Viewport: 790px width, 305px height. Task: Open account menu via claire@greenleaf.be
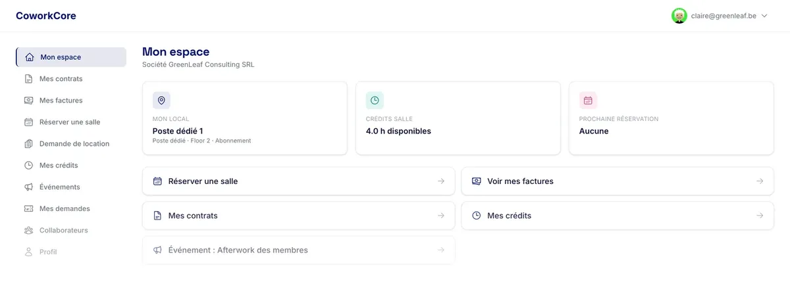coord(724,16)
